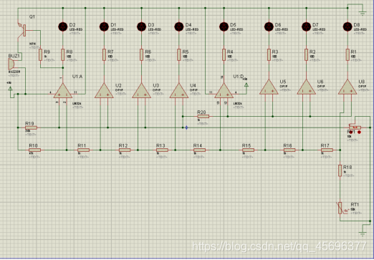The image size is (374, 260).
Task: Select resistor R5 body
Action: (179, 54)
